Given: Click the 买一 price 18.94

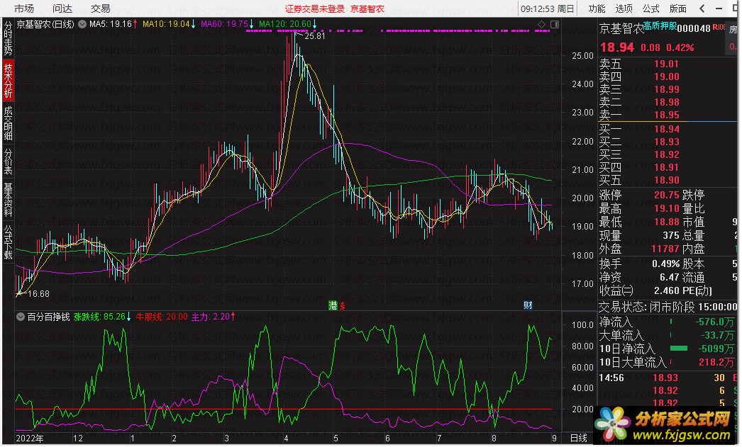Looking at the screenshot, I should click(x=666, y=129).
